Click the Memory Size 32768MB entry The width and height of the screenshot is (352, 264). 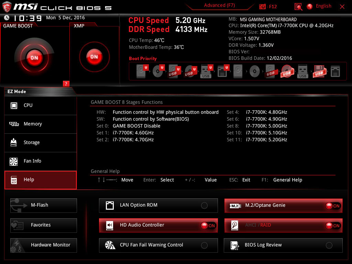coord(255,32)
